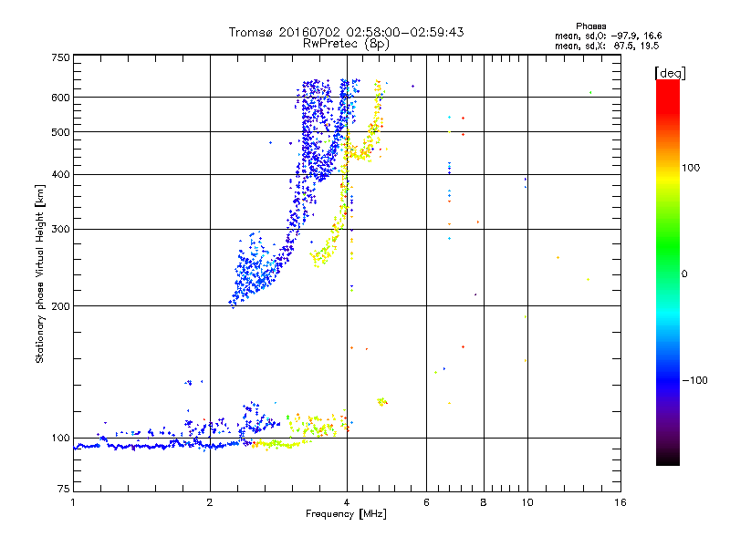This screenshot has width=730, height=547.
Task: Click the colorbar '100' tick label
Action: click(691, 168)
